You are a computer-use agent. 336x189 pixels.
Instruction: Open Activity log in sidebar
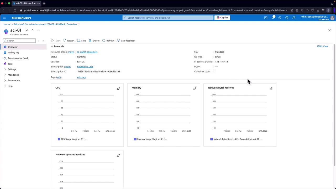click(x=13, y=52)
